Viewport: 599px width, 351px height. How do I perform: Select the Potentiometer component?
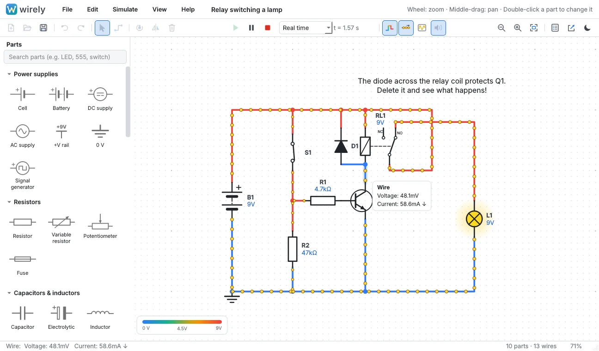pos(100,227)
